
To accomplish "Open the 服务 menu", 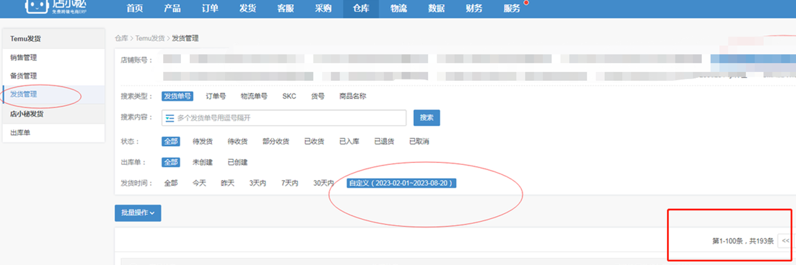I will (x=512, y=8).
